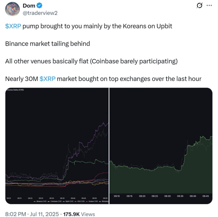Image resolution: width=218 pixels, height=217 pixels.
Task: Toggle the Binance CVD legend entry
Action: pyautogui.click(x=40, y=201)
